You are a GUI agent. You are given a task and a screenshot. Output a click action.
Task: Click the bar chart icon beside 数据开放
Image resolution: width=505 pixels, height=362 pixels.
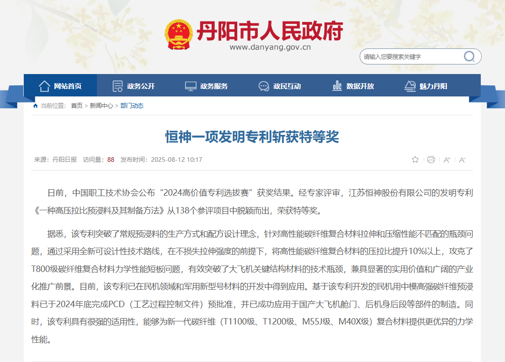point(337,86)
